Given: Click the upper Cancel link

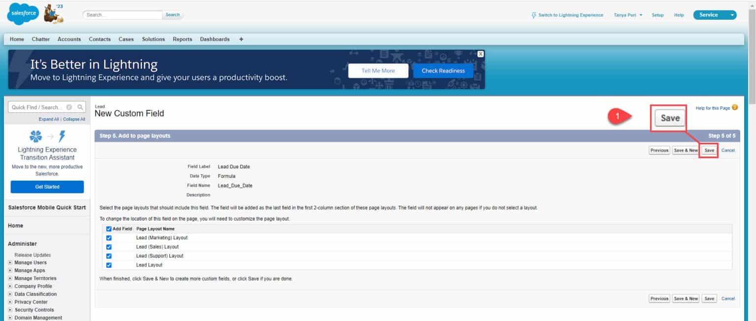Looking at the screenshot, I should click(728, 151).
